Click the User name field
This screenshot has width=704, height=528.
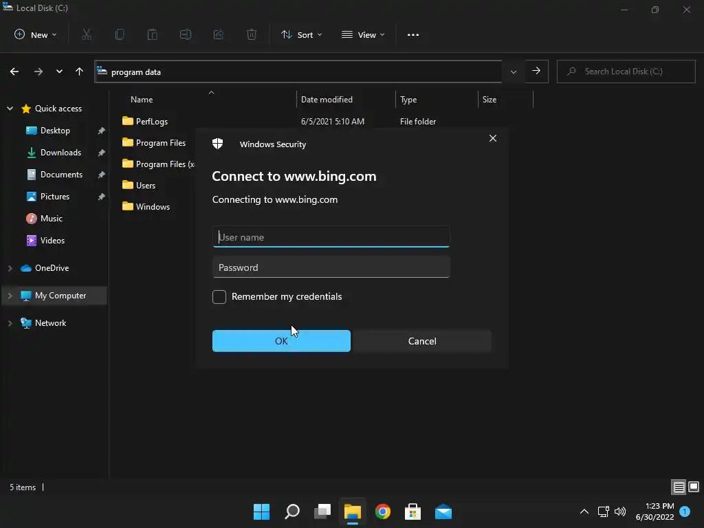coord(331,236)
